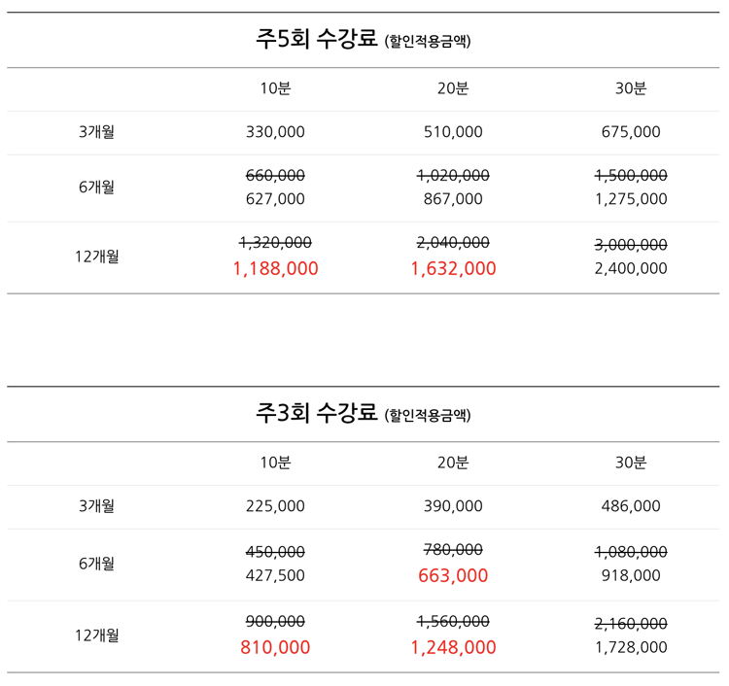Screen dimensions: 729x686
Task: Select the red 1,248,000 price
Action: pyautogui.click(x=453, y=647)
